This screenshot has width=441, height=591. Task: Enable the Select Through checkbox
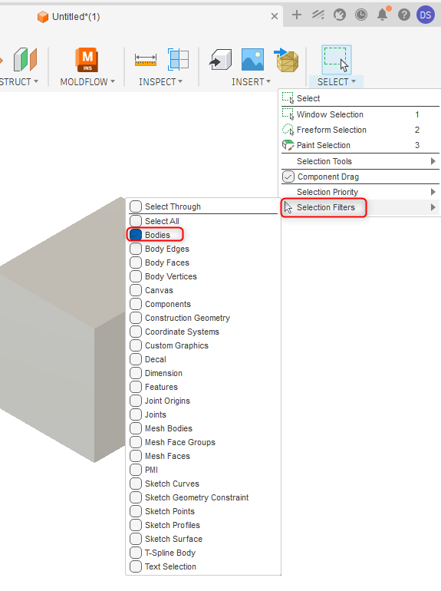136,206
